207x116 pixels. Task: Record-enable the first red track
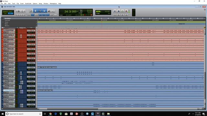4,33
